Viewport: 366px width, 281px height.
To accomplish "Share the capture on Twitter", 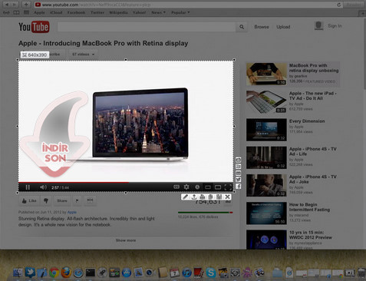I will (x=238, y=180).
